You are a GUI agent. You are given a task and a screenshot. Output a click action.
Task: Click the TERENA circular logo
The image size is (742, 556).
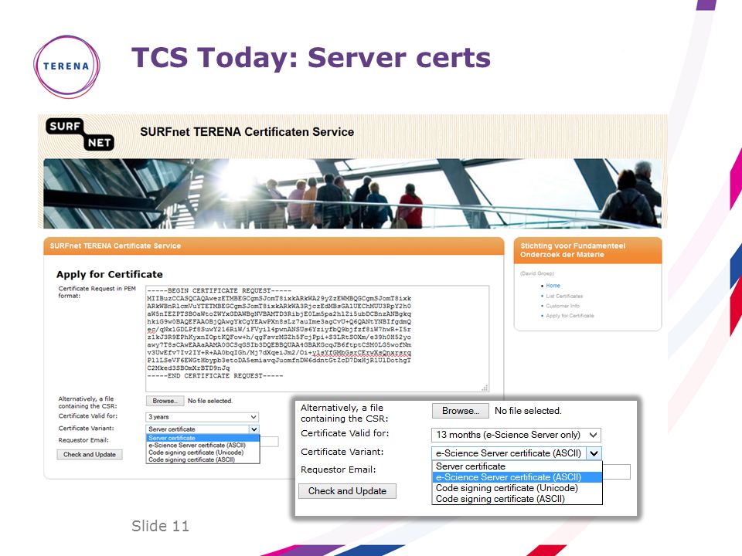coord(66,66)
